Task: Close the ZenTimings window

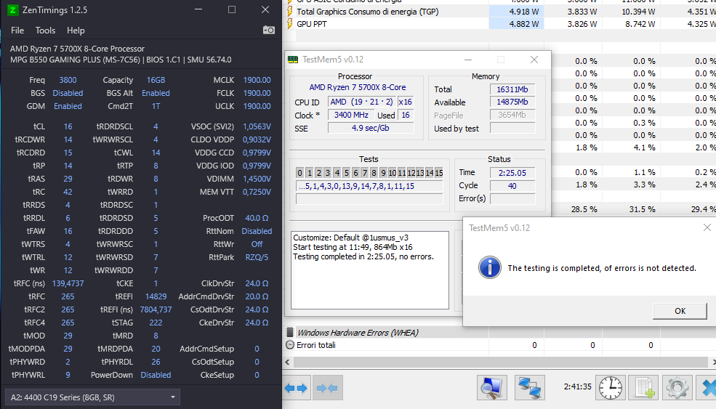Action: point(265,9)
